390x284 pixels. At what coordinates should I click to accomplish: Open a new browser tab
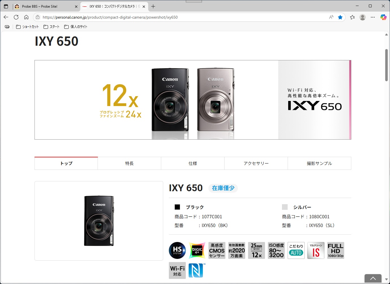click(153, 6)
